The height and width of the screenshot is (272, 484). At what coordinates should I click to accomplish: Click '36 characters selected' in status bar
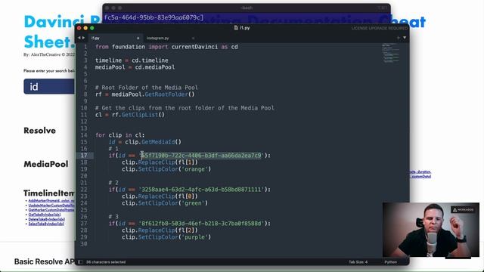pos(106,262)
